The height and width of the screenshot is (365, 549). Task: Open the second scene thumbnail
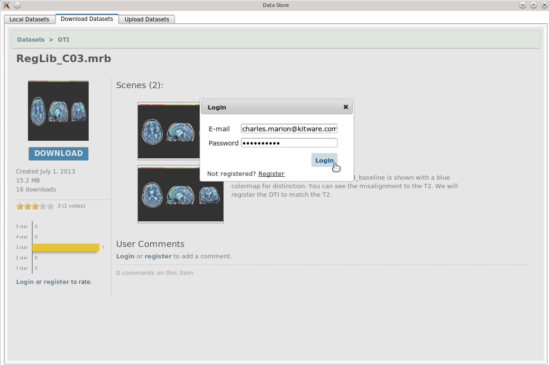click(x=180, y=194)
